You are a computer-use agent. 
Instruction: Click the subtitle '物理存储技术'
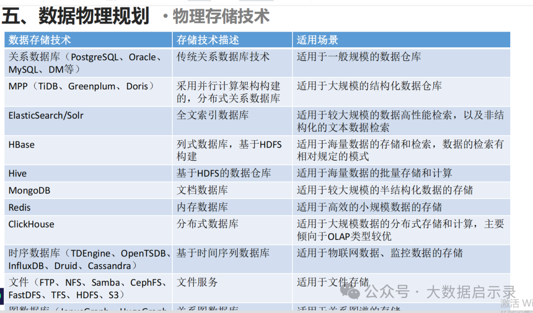221,16
